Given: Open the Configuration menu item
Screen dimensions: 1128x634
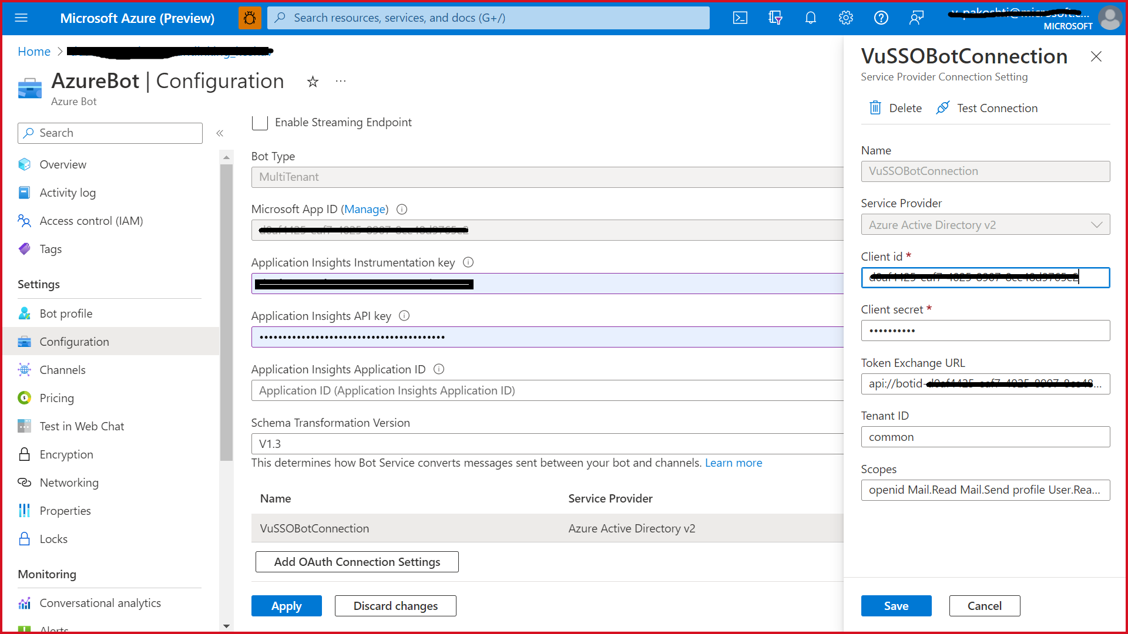Looking at the screenshot, I should tap(75, 342).
